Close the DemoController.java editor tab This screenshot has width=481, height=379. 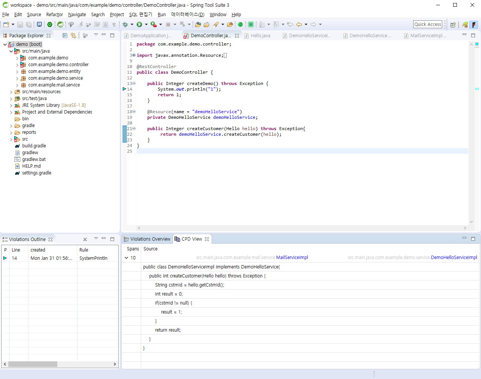(x=237, y=36)
